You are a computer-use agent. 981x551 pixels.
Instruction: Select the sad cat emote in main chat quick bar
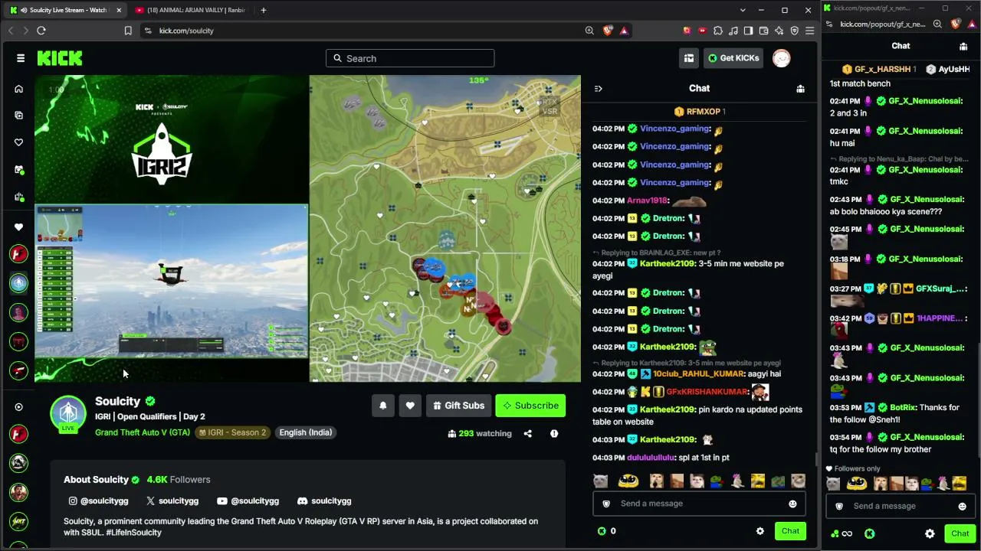point(601,481)
